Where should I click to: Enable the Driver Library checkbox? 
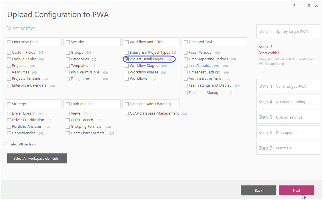(9, 113)
